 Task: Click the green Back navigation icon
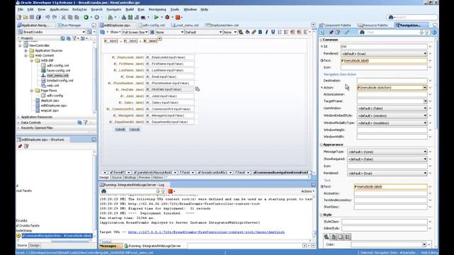click(86, 17)
